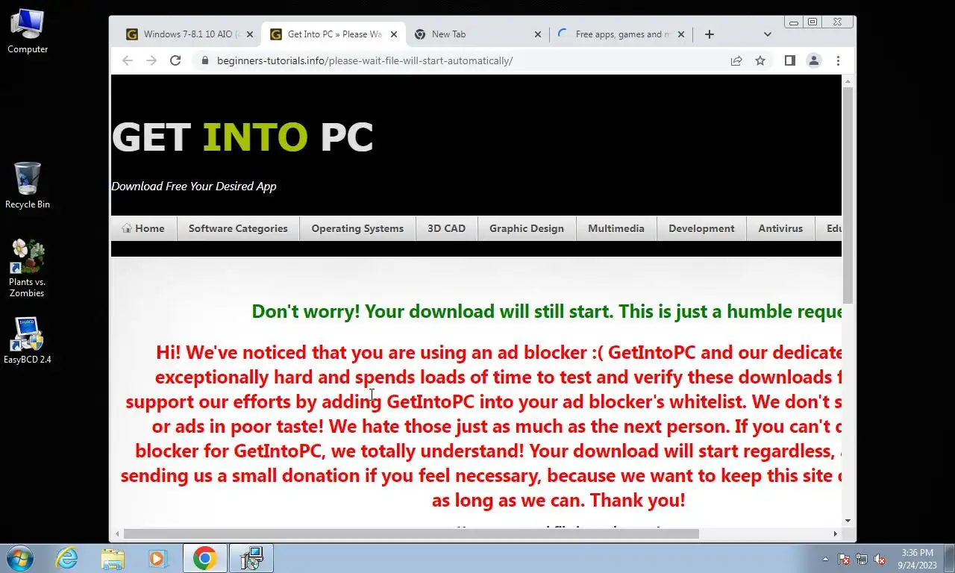Close the Get Into PC tab
The image size is (955, 573).
(394, 34)
